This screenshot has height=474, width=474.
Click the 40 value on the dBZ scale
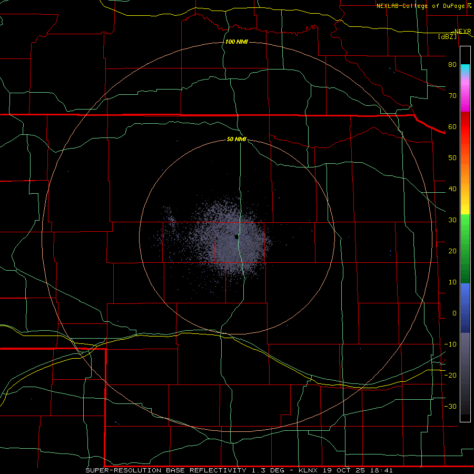pos(452,189)
